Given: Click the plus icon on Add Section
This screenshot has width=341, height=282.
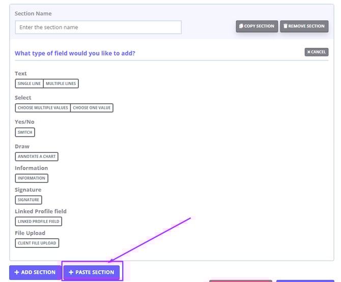Looking at the screenshot, I should click(x=17, y=272).
